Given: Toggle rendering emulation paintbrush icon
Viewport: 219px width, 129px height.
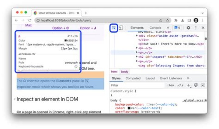Looking at the screenshot, I should tap(196, 85).
